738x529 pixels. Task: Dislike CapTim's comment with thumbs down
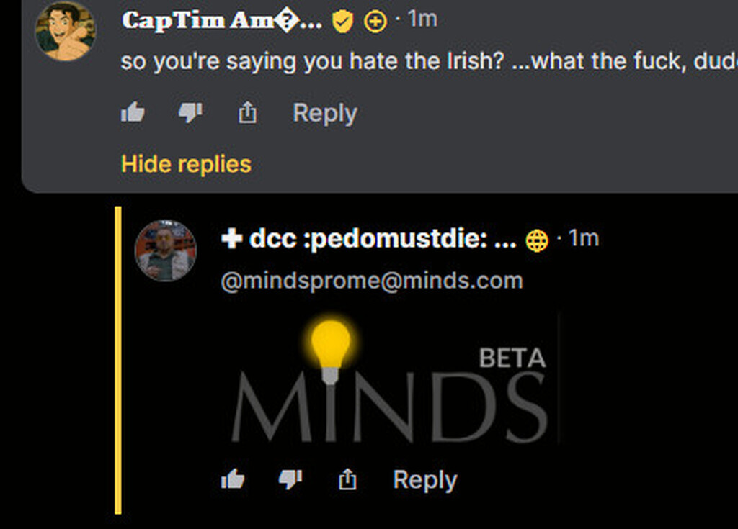(x=190, y=113)
